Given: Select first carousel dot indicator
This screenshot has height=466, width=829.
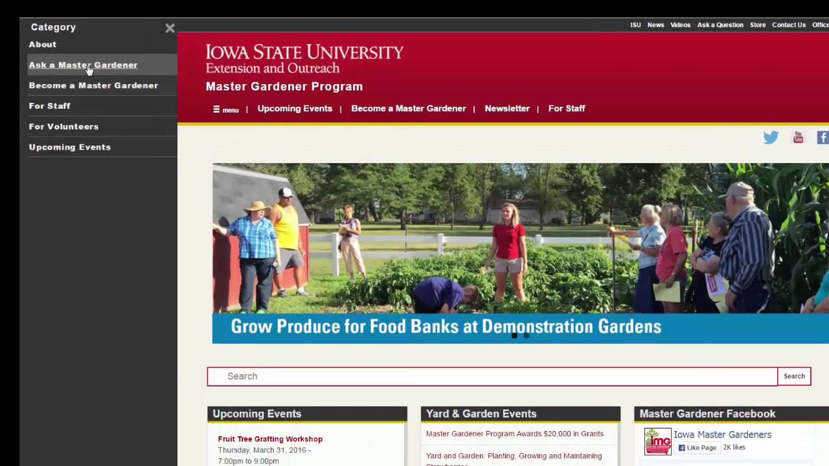Looking at the screenshot, I should [514, 335].
